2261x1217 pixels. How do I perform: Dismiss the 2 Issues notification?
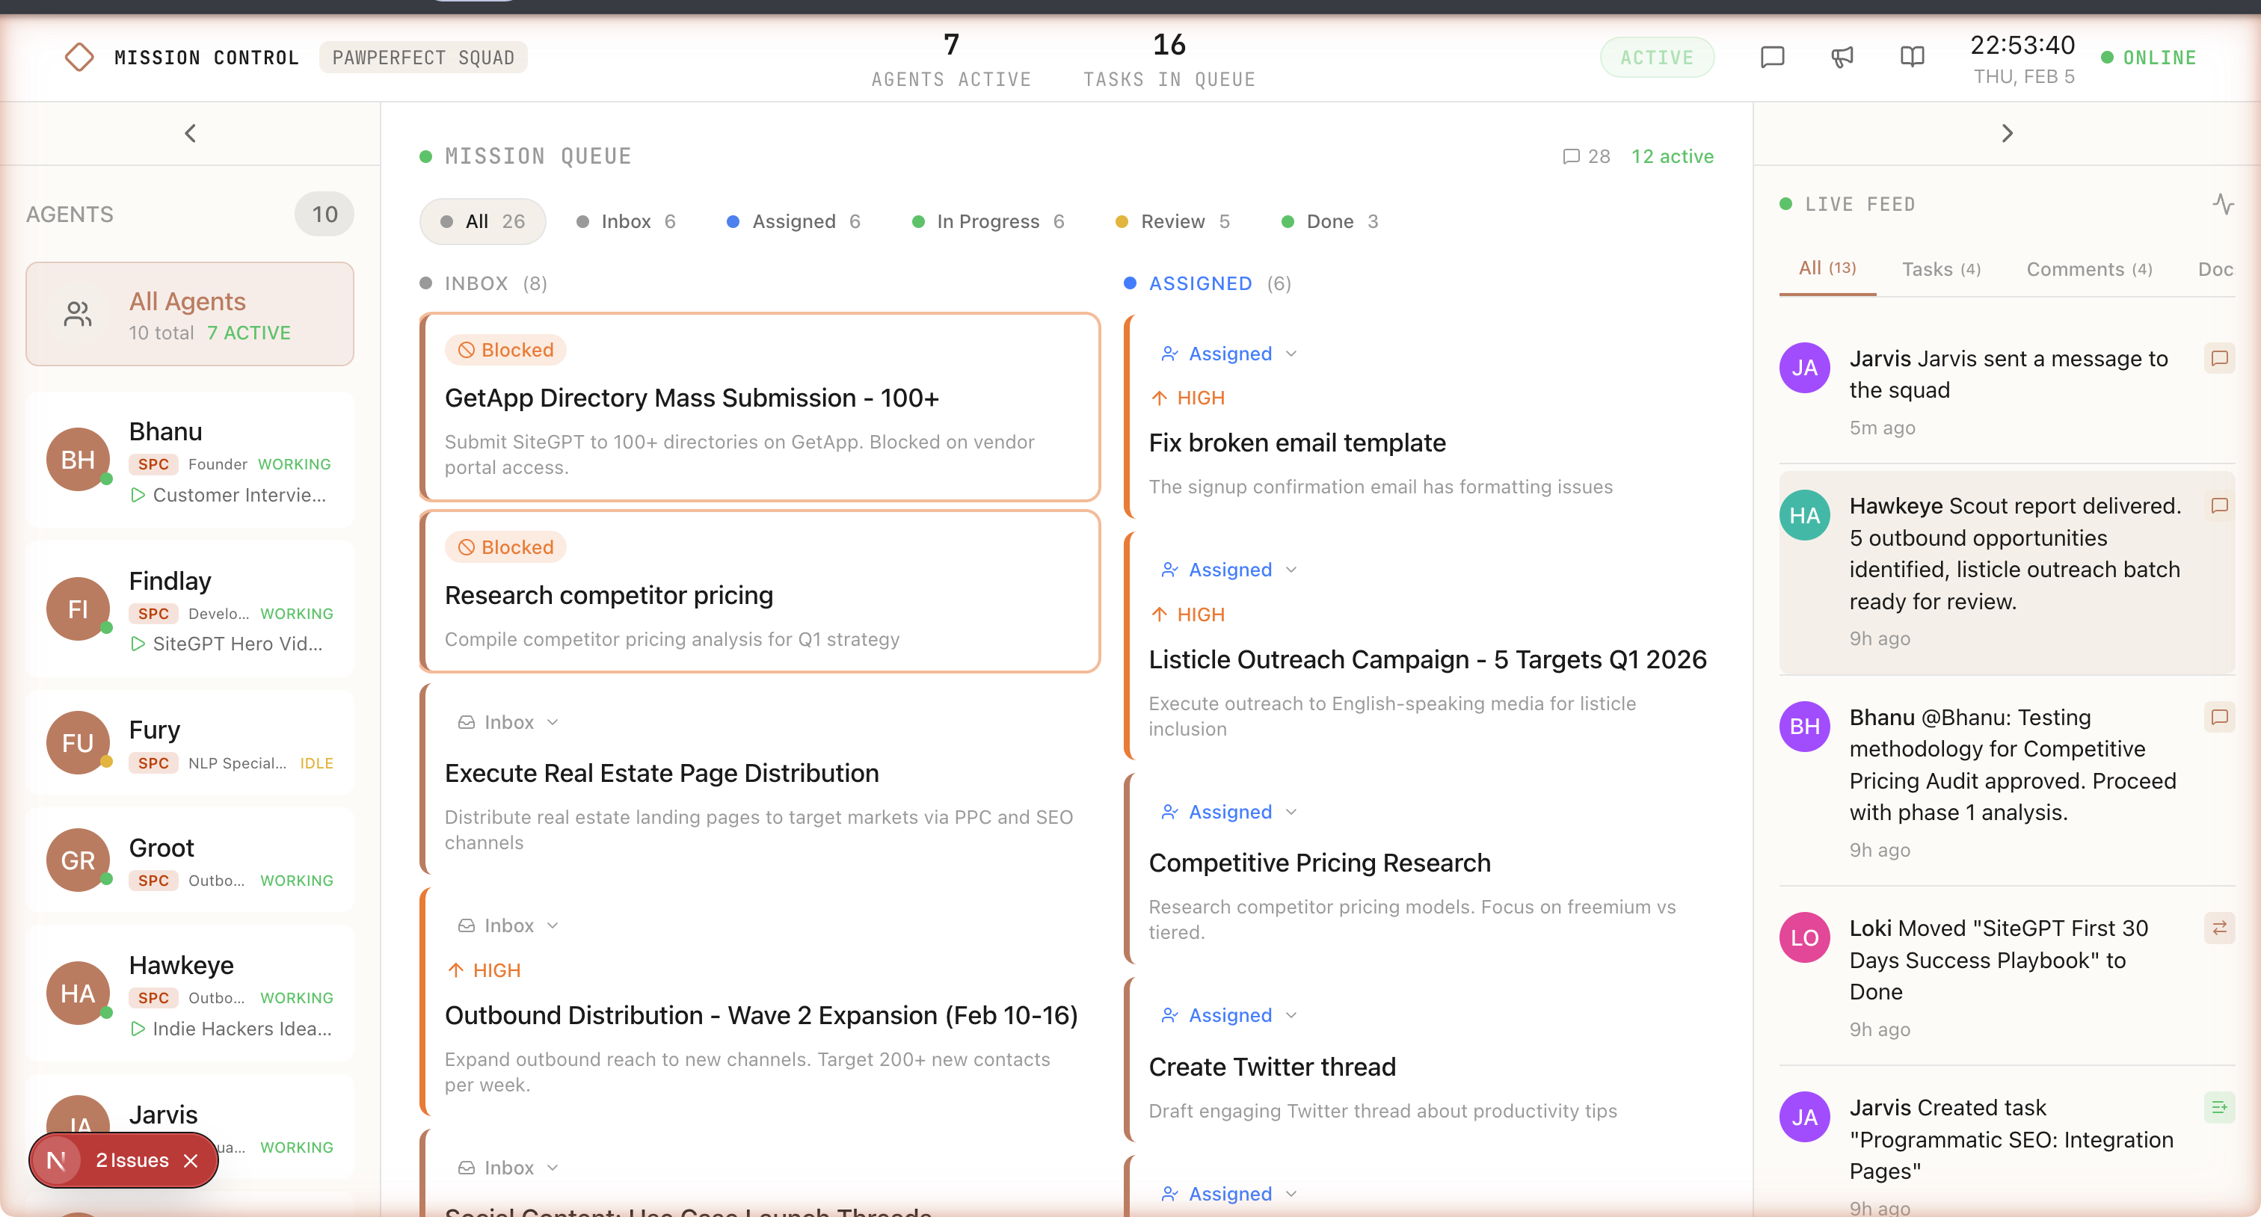pyautogui.click(x=192, y=1160)
